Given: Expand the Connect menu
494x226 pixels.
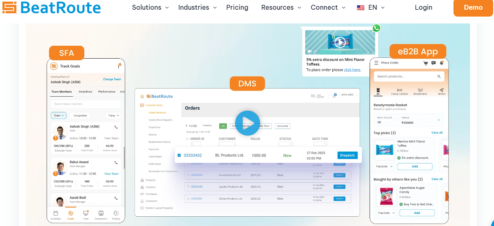Looking at the screenshot, I should tap(328, 7).
